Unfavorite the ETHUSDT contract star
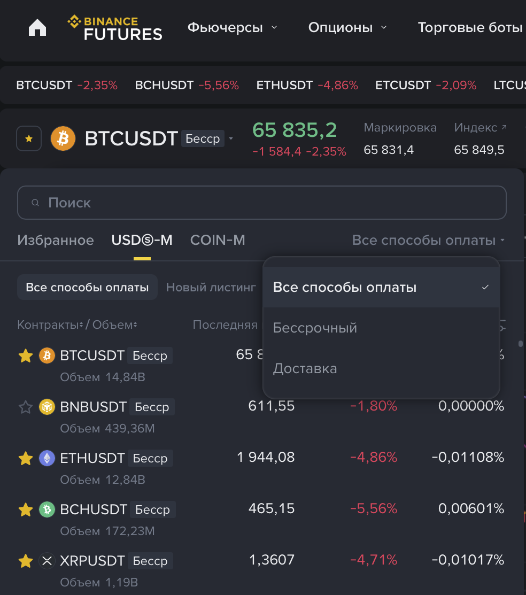The image size is (526, 595). [x=26, y=459]
